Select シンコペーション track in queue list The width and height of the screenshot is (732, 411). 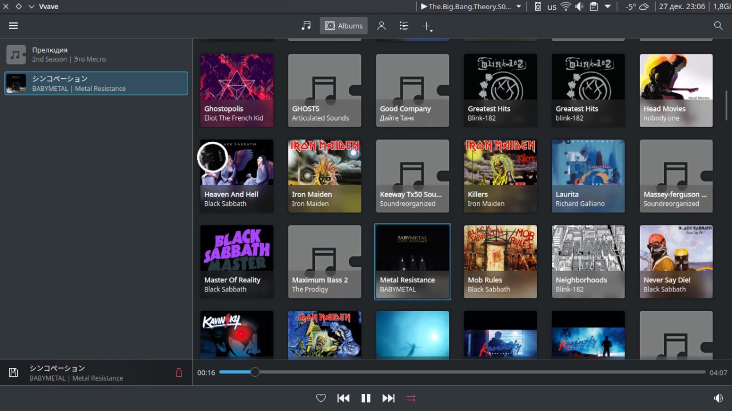(96, 83)
